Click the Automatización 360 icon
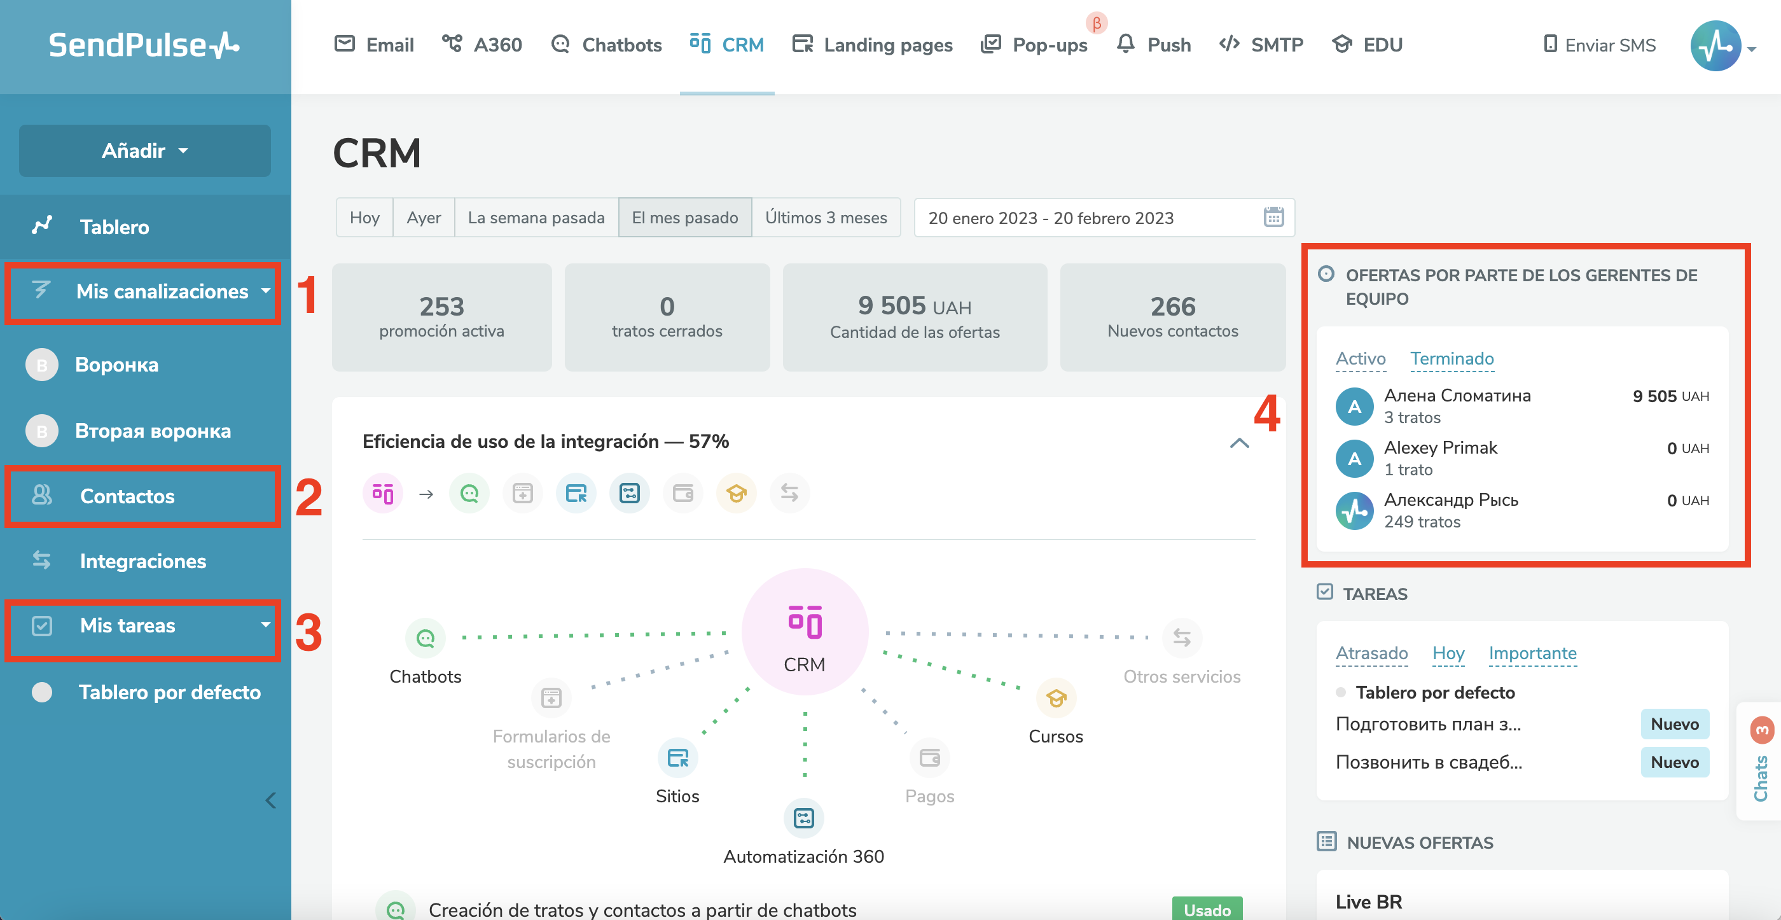 [x=803, y=818]
